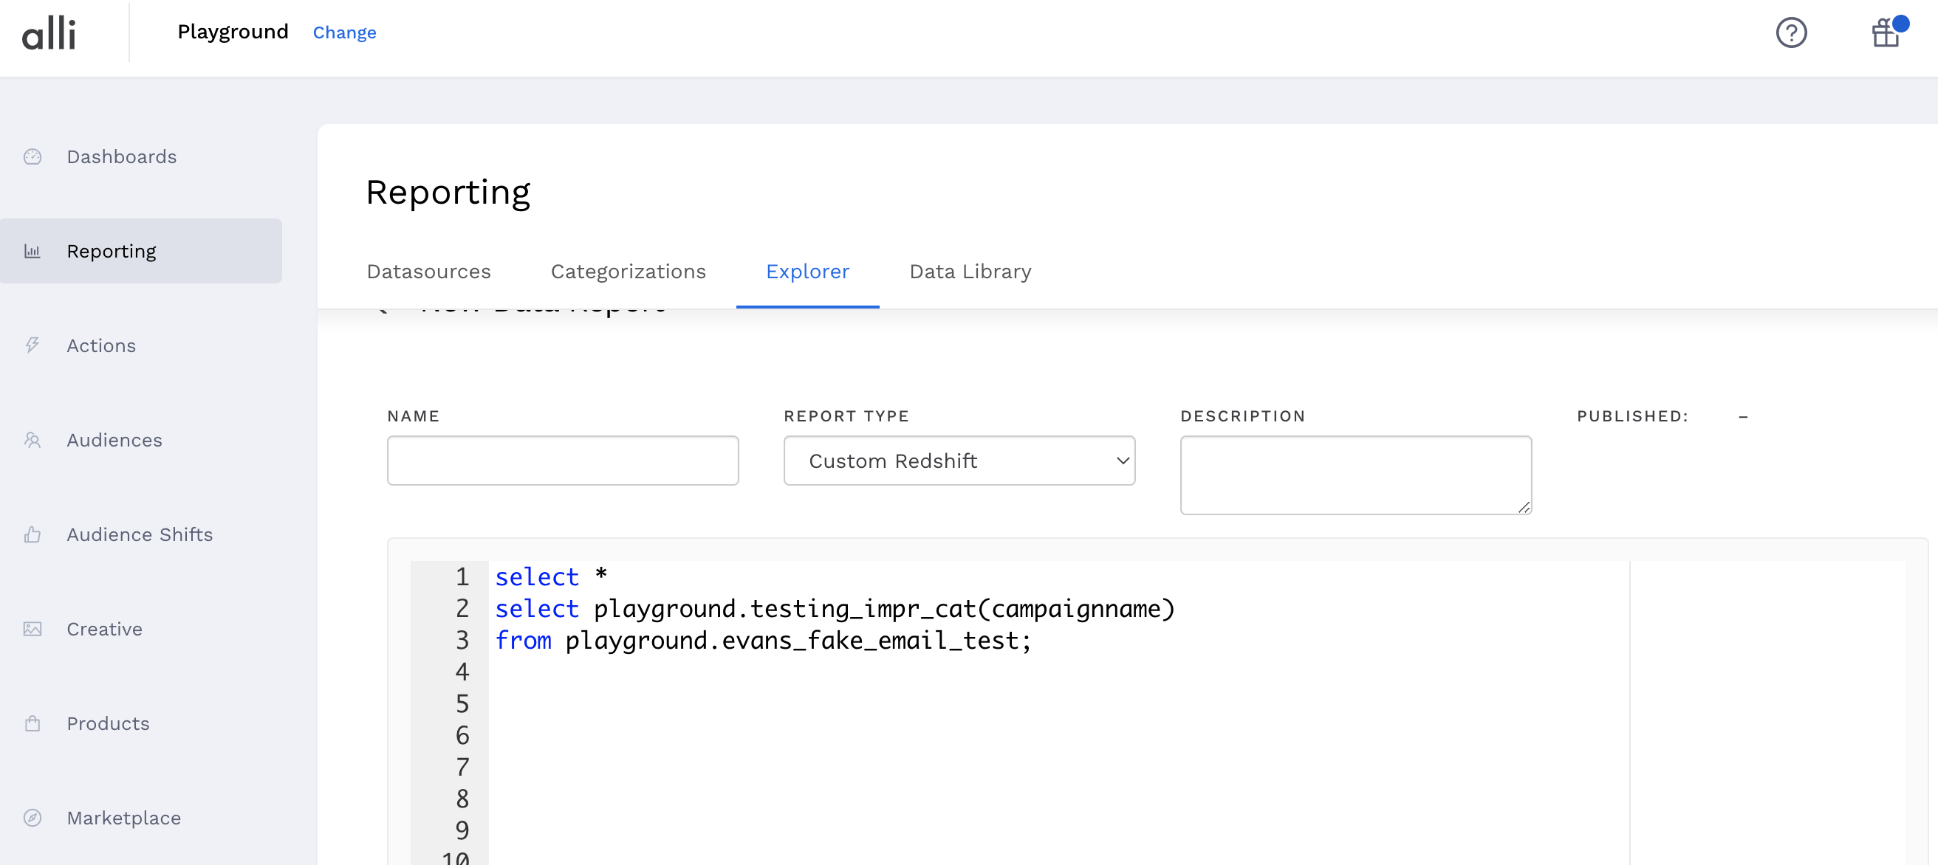Click the Audience Shifts thumbs-up icon
Image resolution: width=1938 pixels, height=865 pixels.
(32, 534)
